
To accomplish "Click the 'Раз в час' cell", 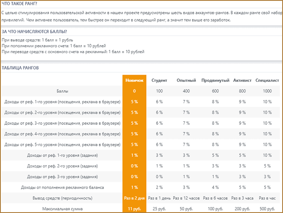I will pos(267,198).
